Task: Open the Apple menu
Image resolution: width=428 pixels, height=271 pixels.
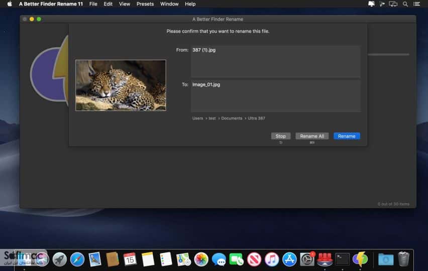Action: [10, 4]
